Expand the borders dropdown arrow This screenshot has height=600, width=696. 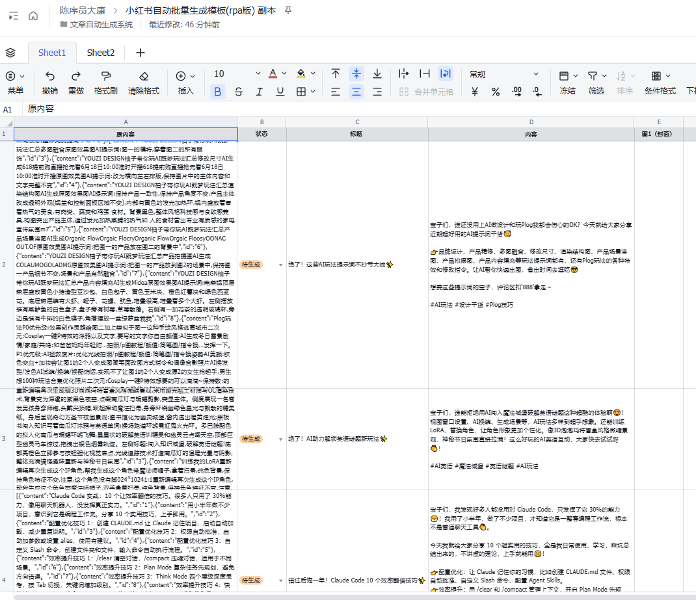point(313,92)
